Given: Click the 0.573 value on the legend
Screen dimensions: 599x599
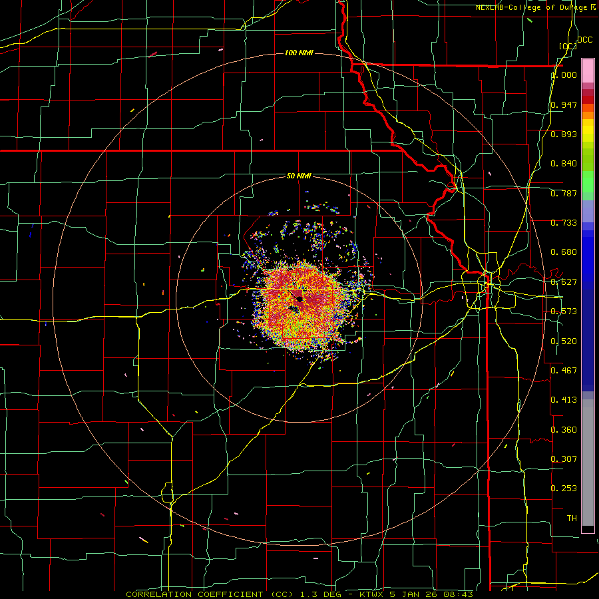Looking at the screenshot, I should click(564, 311).
